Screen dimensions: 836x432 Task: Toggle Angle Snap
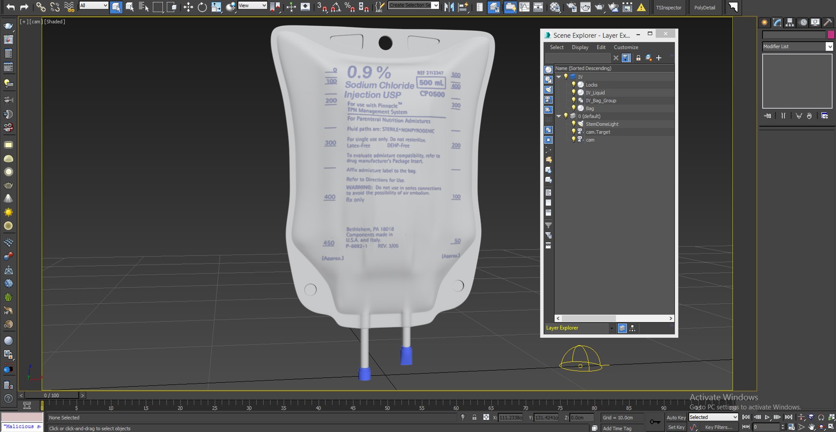[x=336, y=7]
